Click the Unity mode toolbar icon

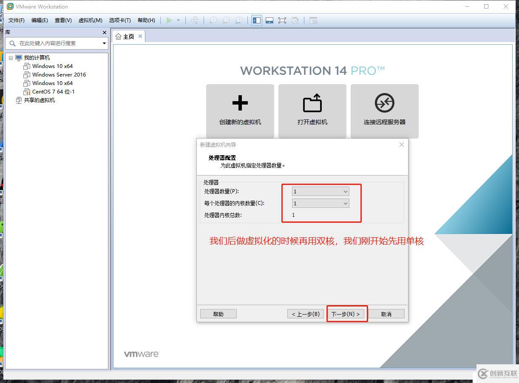click(x=295, y=20)
